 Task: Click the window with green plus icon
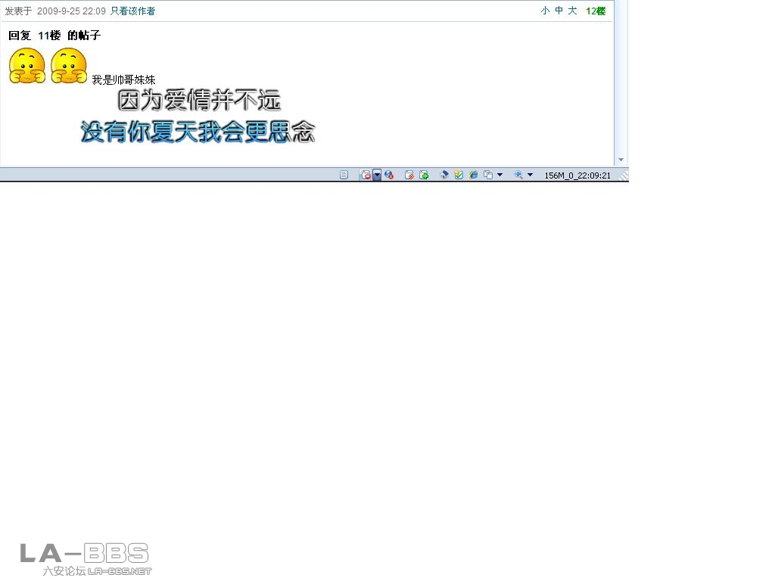coord(424,175)
